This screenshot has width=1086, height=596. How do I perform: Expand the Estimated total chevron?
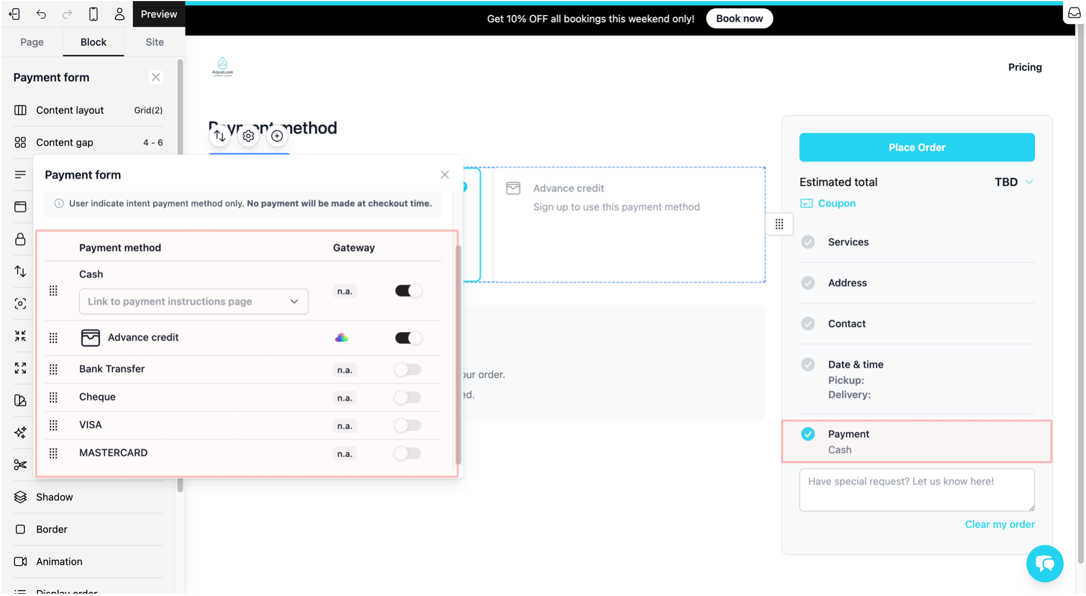[1029, 182]
